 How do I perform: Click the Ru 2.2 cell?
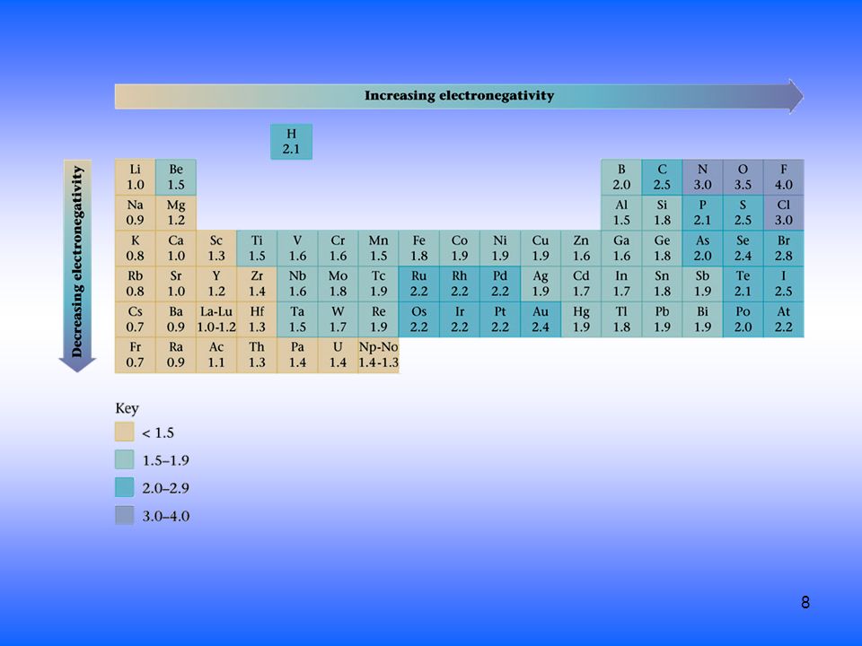pyautogui.click(x=419, y=284)
